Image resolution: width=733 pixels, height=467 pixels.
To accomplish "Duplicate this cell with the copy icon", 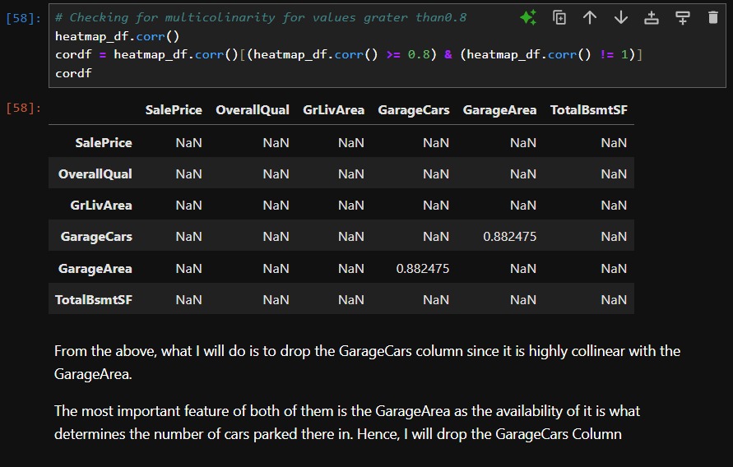I will pos(559,18).
